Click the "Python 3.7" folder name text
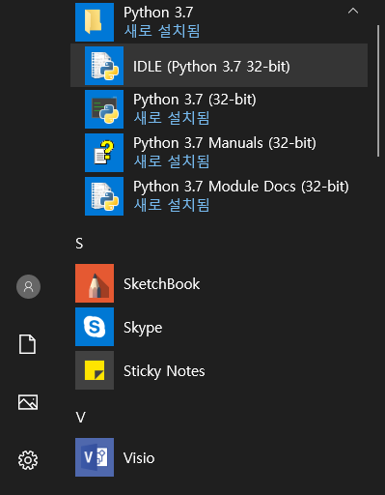Image resolution: width=385 pixels, height=495 pixels. [x=158, y=13]
